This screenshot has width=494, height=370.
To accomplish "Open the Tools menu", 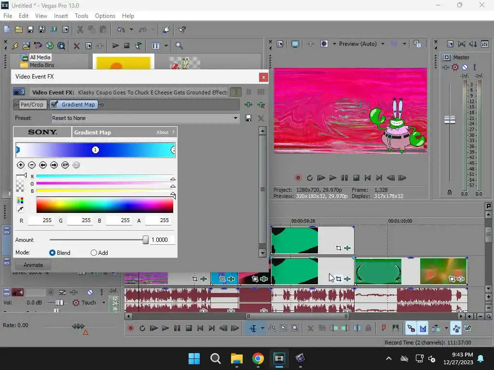I will 81,16.
